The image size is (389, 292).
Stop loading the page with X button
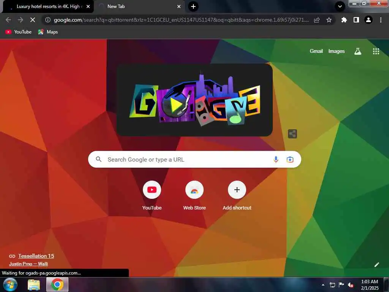[33, 20]
